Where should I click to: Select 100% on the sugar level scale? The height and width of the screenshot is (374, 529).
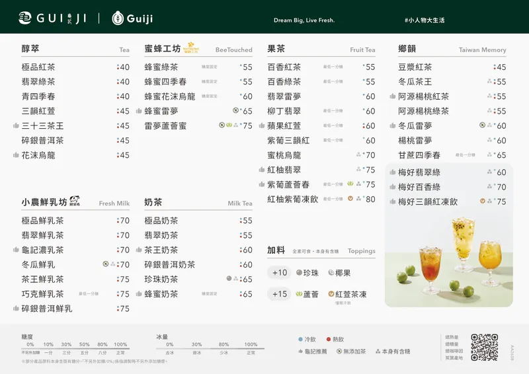coord(120,344)
